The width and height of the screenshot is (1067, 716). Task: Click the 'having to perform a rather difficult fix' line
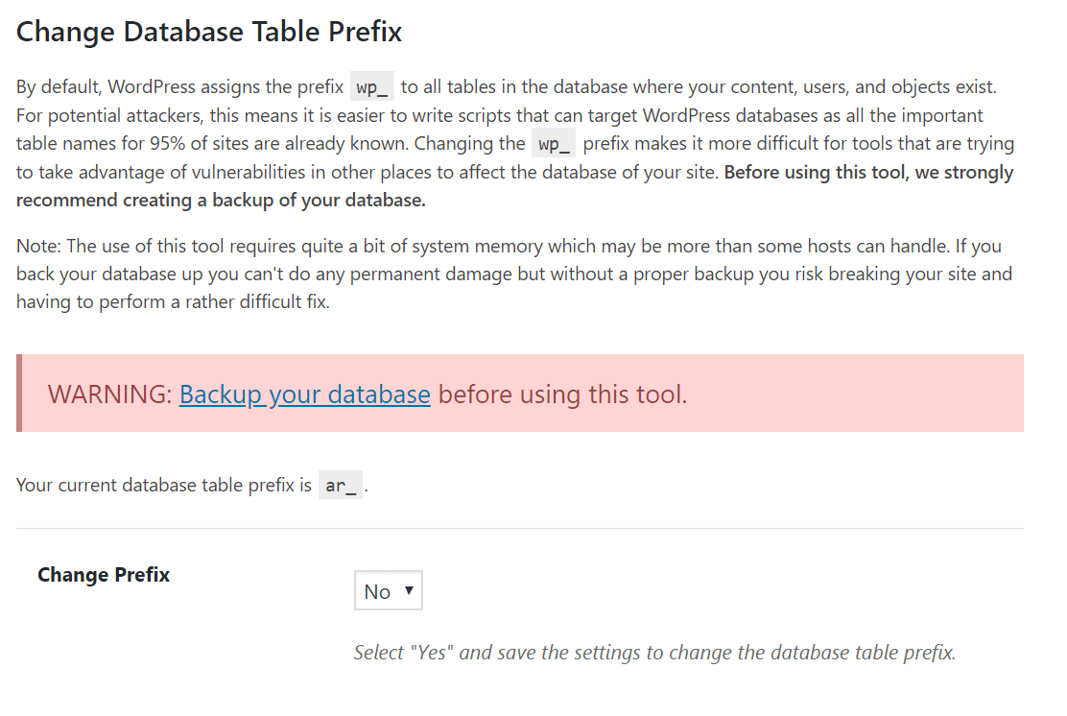coord(173,301)
